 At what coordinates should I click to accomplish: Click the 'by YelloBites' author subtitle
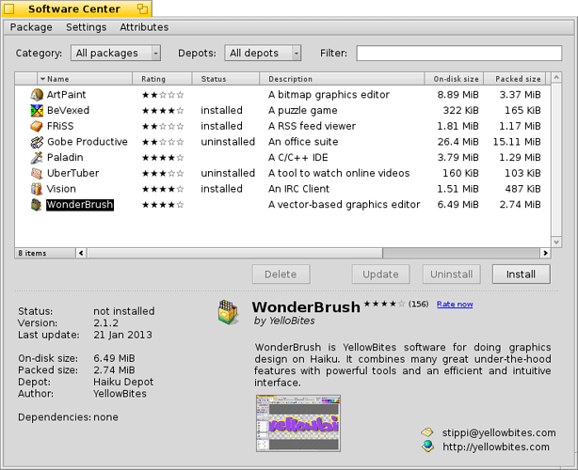[x=284, y=321]
